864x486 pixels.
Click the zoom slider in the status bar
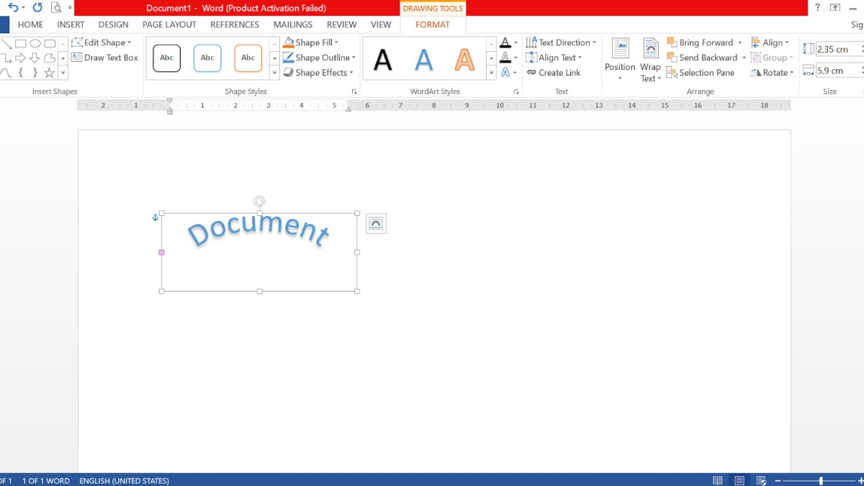pyautogui.click(x=821, y=480)
